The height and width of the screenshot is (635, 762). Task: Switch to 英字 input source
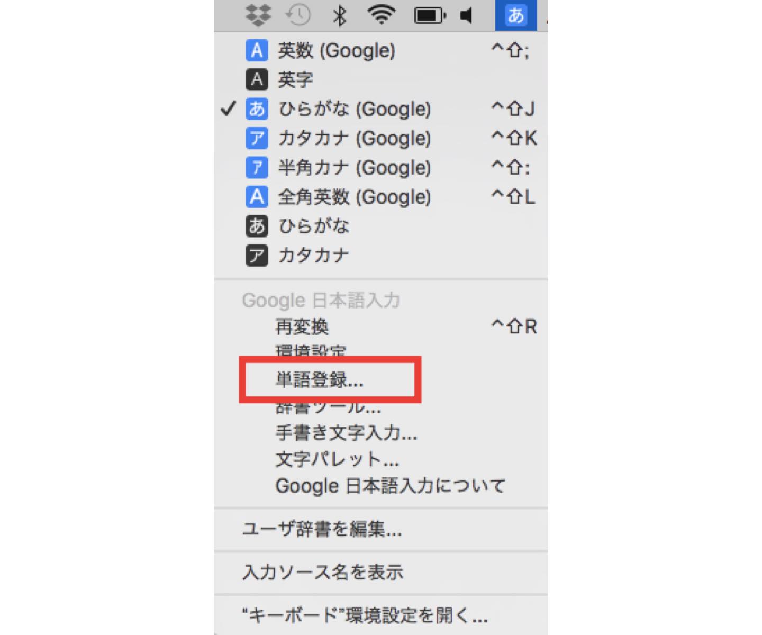tap(381, 80)
